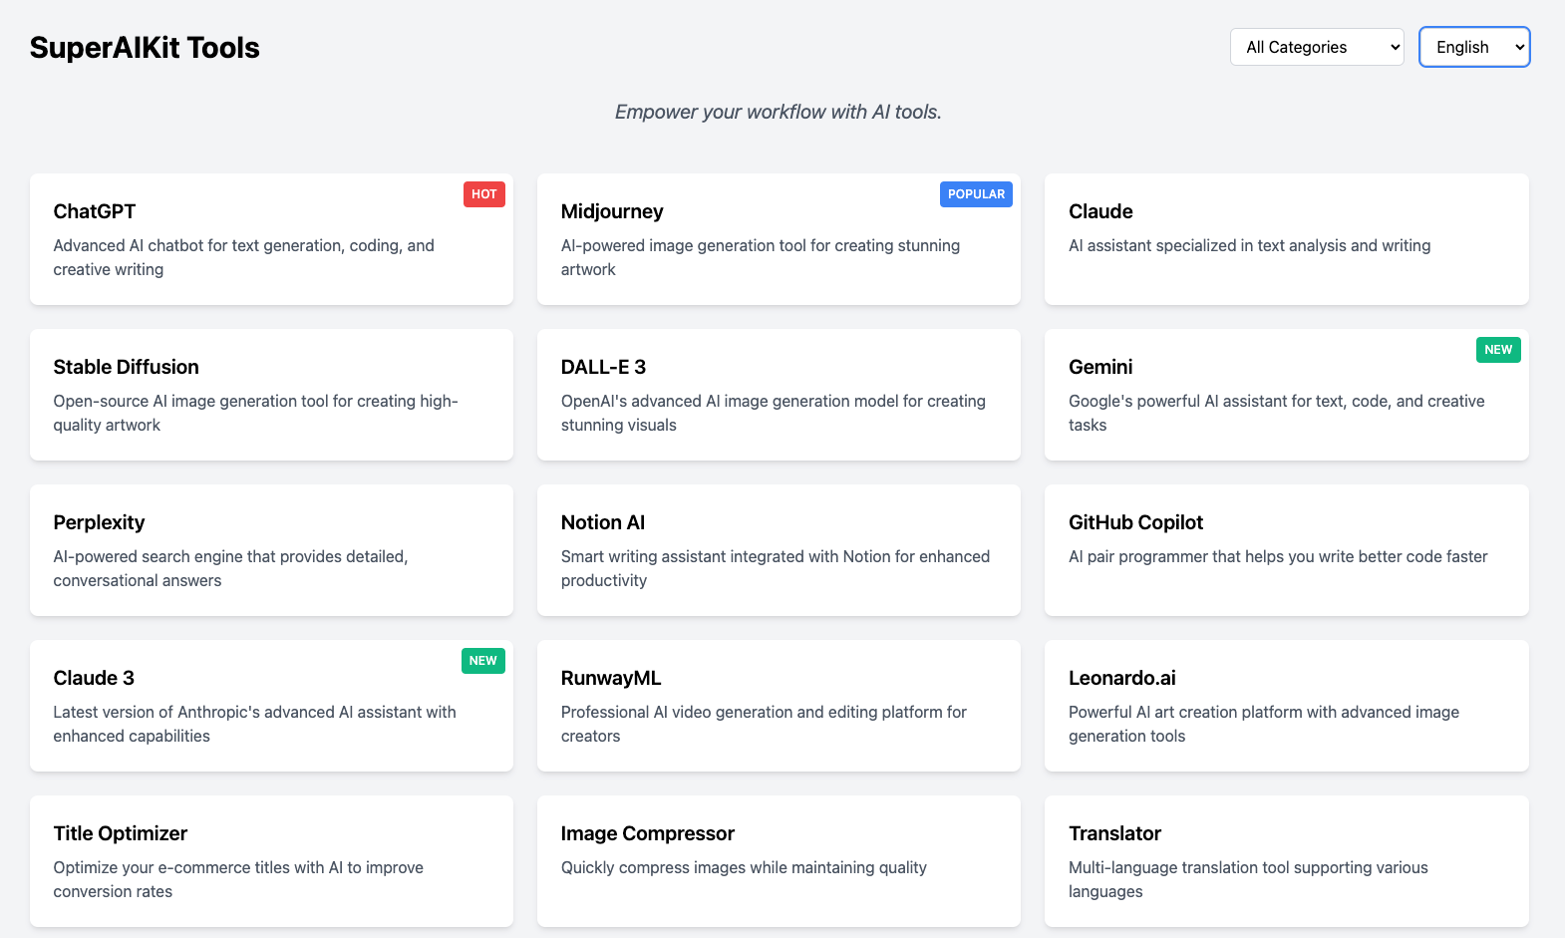
Task: Select the Notion AI card
Action: [x=779, y=550]
